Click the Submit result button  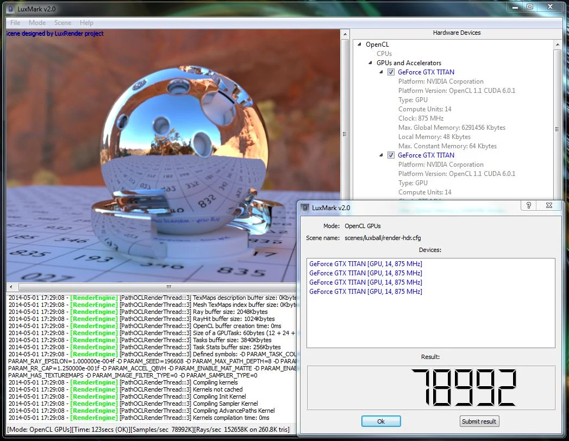(x=479, y=421)
